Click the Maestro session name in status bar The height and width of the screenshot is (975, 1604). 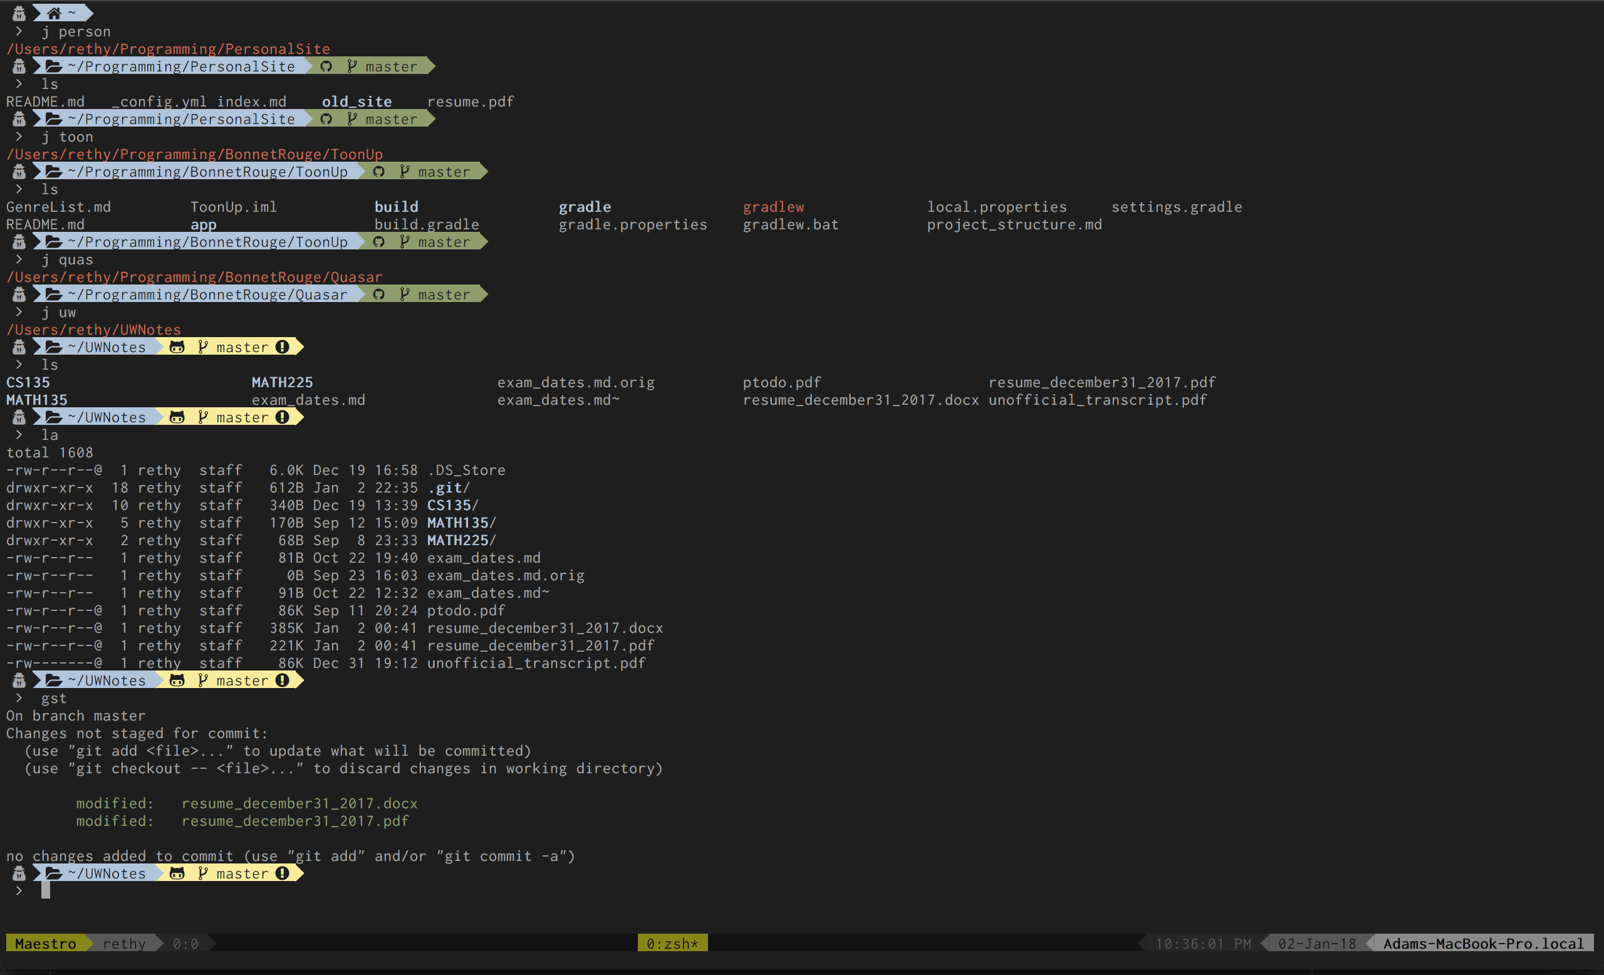coord(46,943)
